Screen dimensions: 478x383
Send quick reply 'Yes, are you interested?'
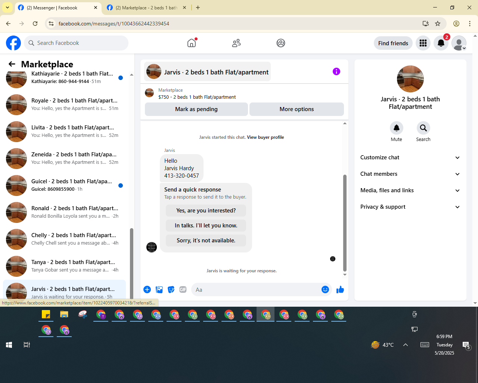coord(206,211)
